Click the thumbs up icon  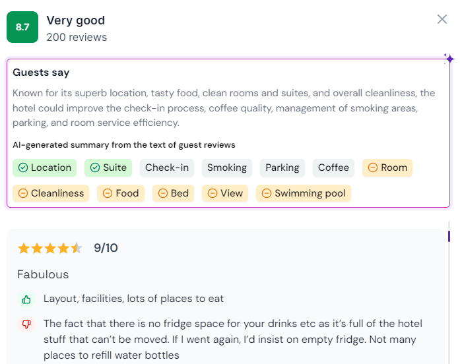coord(26,299)
